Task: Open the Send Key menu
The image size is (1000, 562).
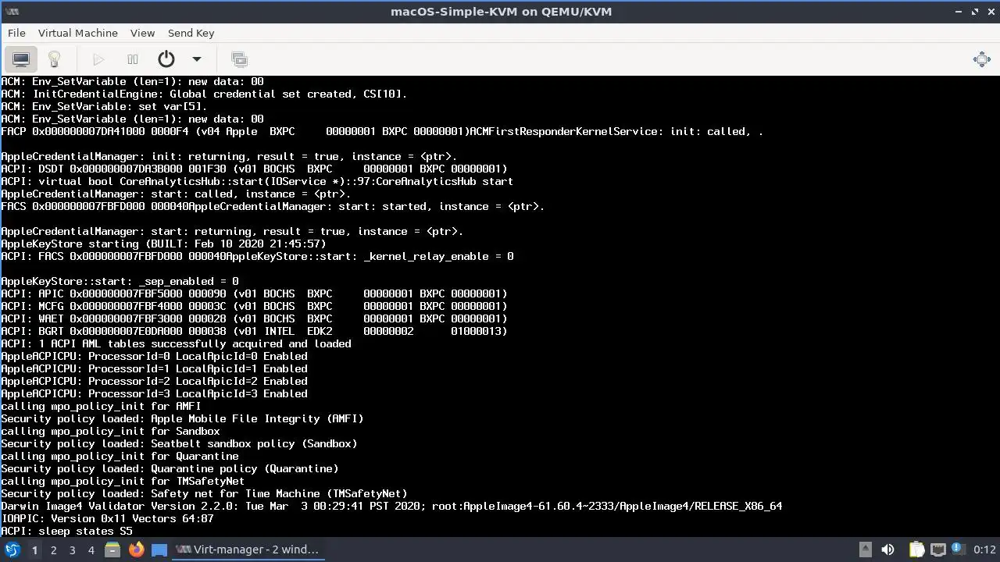Action: point(191,33)
